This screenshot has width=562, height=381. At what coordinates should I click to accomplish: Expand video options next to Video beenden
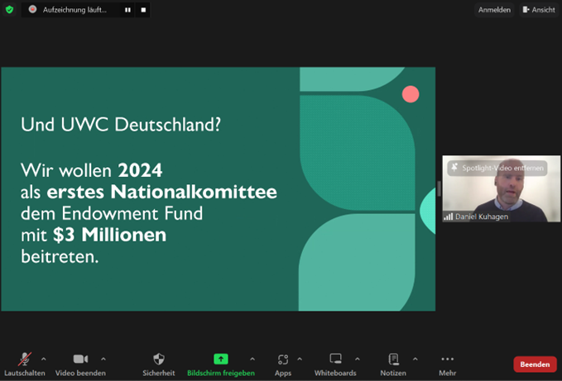tap(103, 359)
